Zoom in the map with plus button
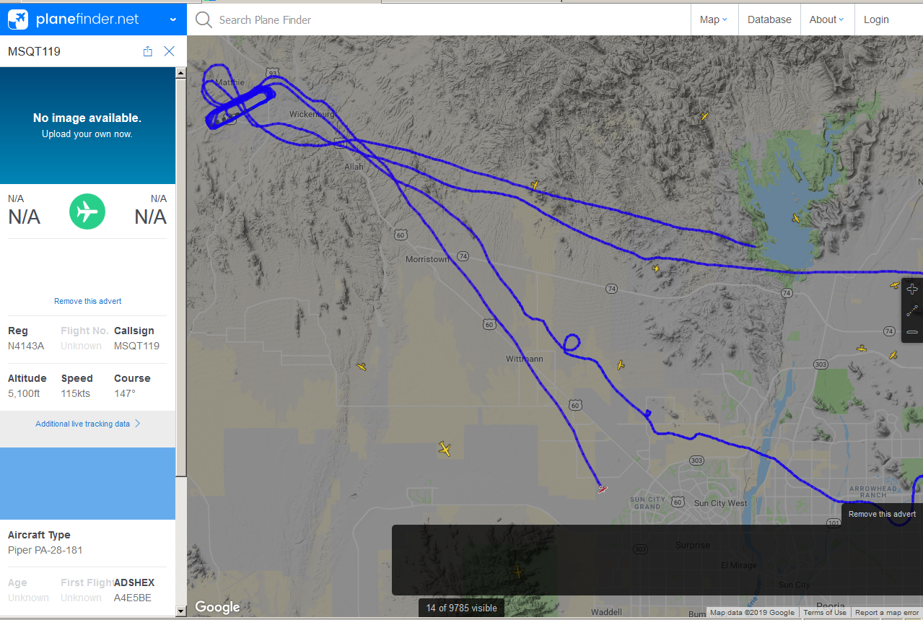The height and width of the screenshot is (620, 923). point(912,289)
